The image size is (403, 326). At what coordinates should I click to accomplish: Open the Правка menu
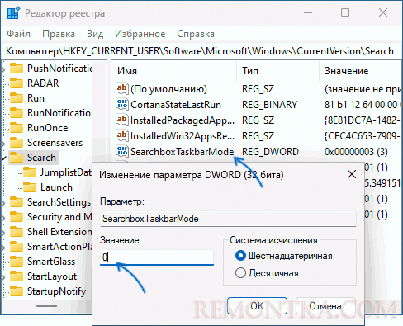pyautogui.click(x=59, y=34)
